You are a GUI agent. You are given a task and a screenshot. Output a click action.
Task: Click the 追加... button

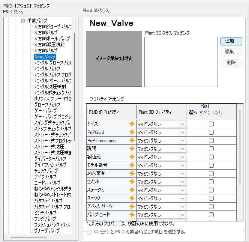(x=231, y=41)
